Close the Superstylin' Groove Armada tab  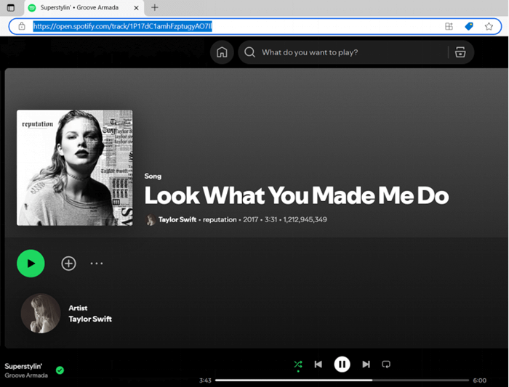point(137,8)
